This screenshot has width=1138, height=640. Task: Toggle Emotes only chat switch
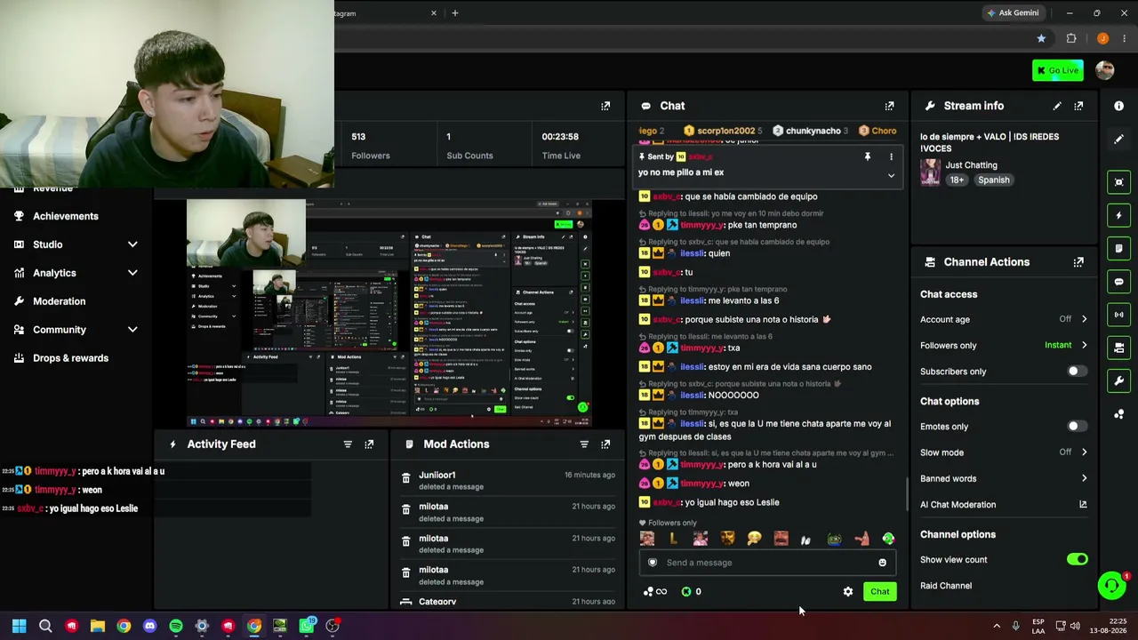[1077, 427]
